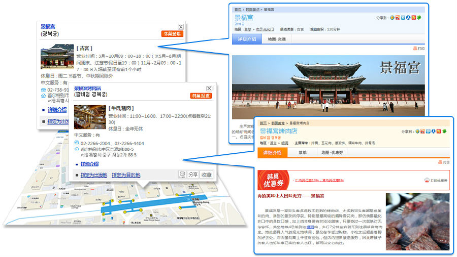The image size is (457, 257).
Task: Switch to the 菜单 tab on the restaurant page
Action: (302, 152)
